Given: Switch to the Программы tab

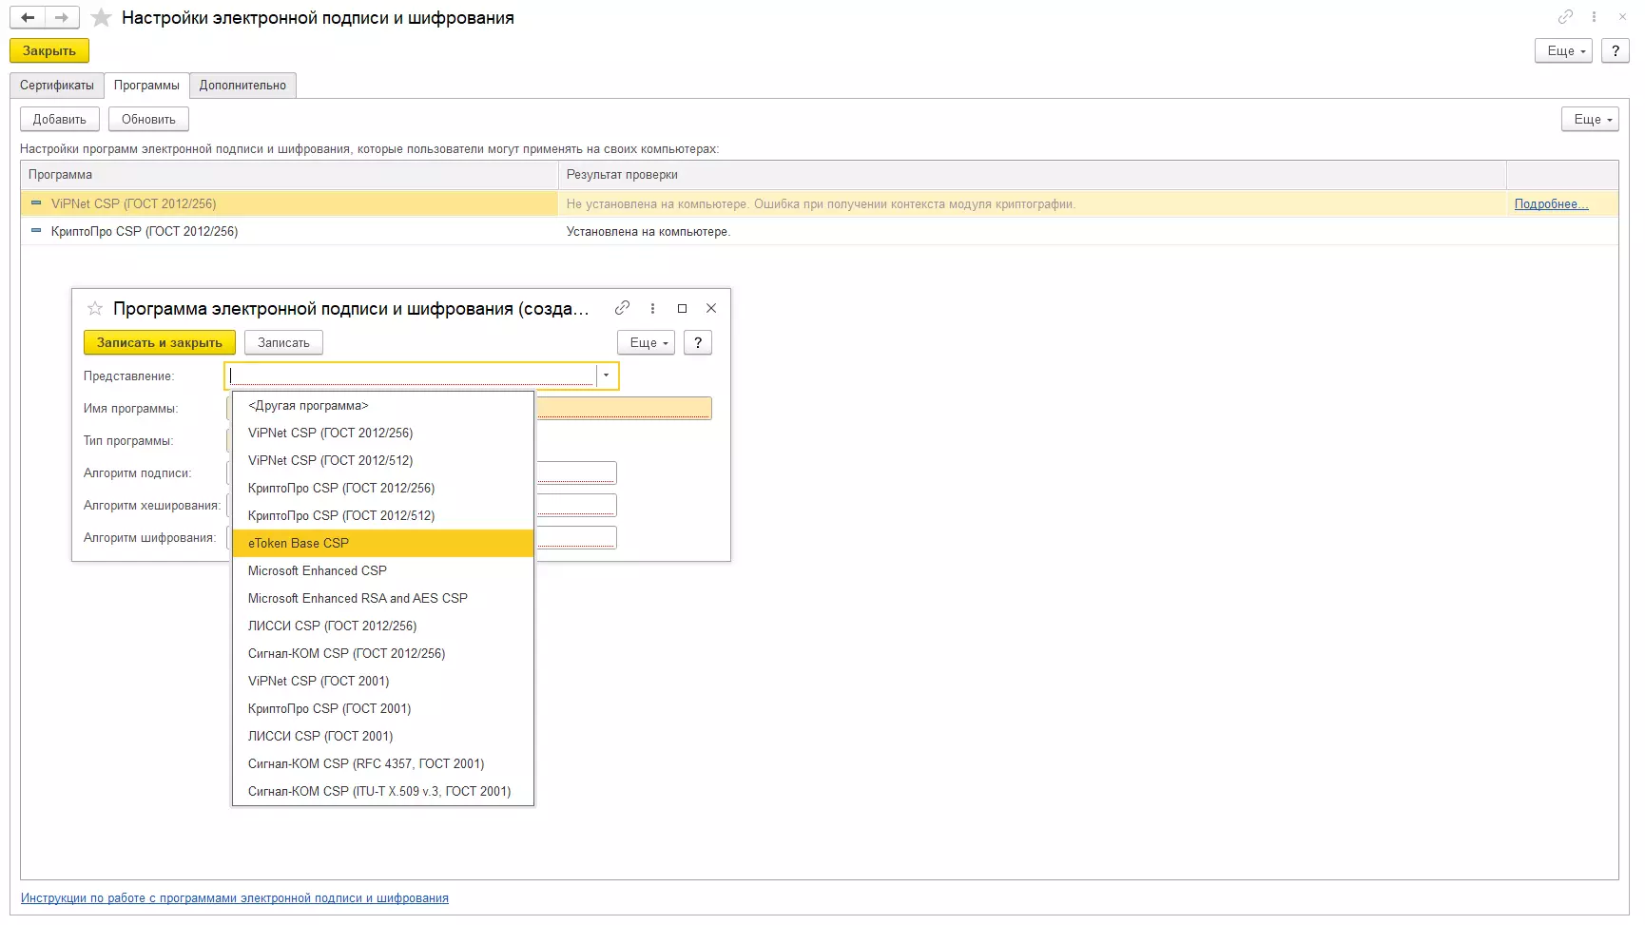Looking at the screenshot, I should (x=146, y=86).
